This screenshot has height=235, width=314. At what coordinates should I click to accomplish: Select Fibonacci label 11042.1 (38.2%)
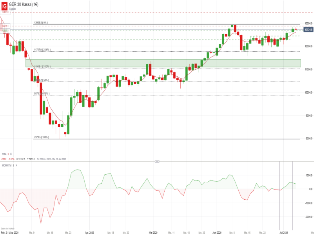42,67
